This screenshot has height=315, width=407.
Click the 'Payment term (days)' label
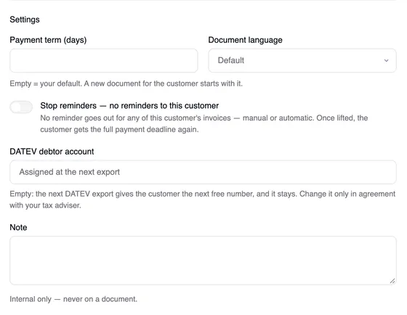click(x=48, y=40)
